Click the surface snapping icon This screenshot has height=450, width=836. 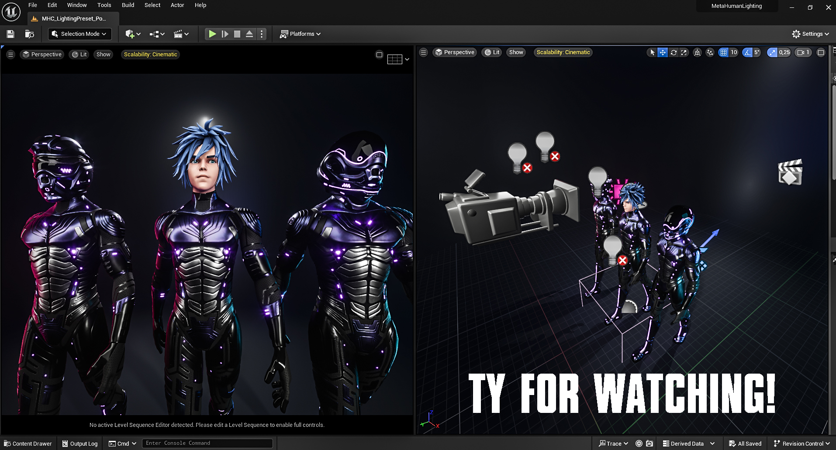(x=710, y=52)
